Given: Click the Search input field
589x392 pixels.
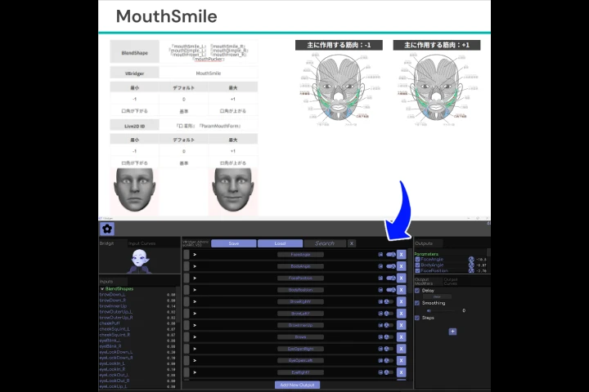Looking at the screenshot, I should click(x=325, y=243).
